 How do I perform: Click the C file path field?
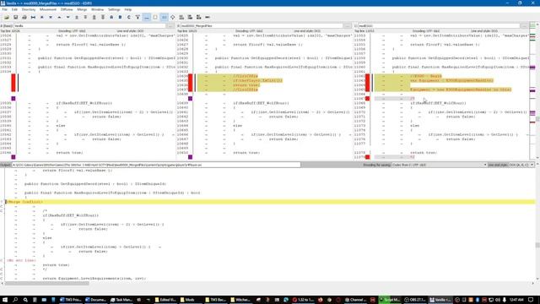pyautogui.click(x=439, y=26)
